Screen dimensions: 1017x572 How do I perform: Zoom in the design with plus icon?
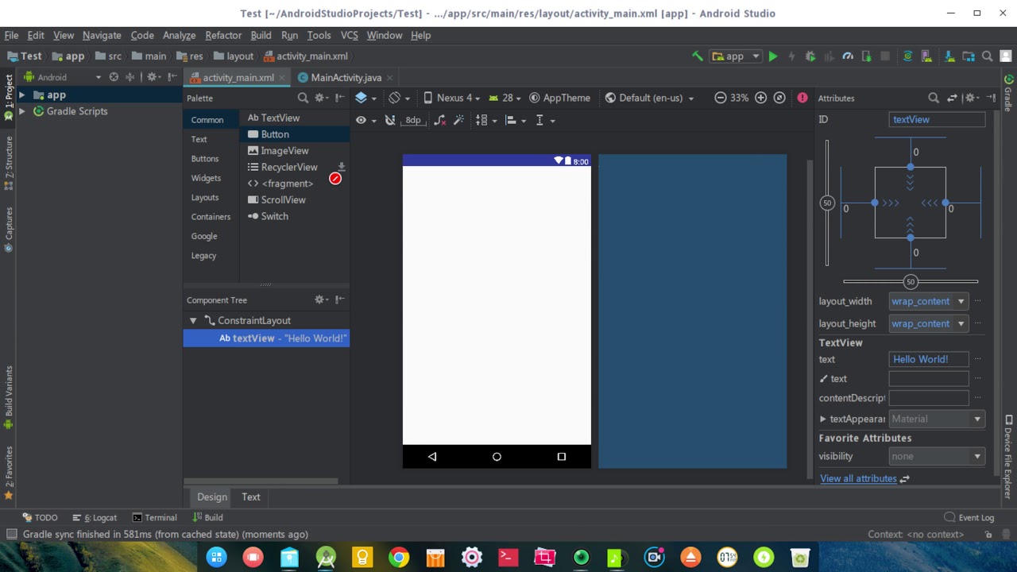point(760,98)
